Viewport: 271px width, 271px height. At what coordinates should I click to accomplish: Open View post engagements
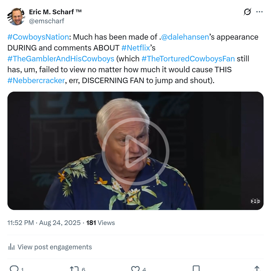[54, 247]
